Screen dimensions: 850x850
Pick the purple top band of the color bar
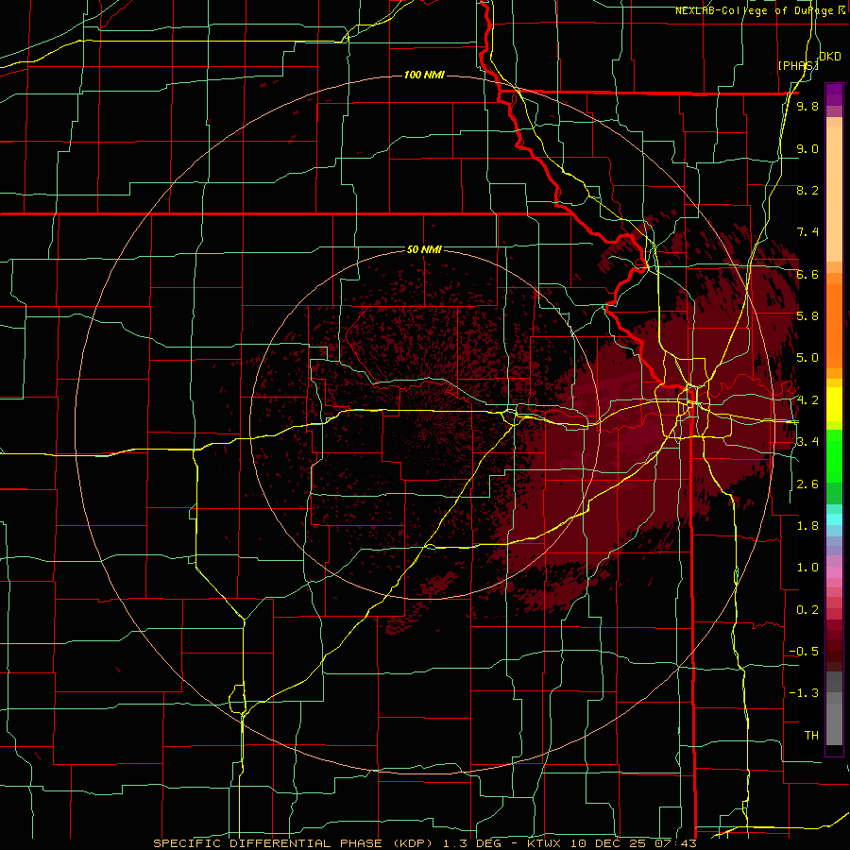[834, 94]
